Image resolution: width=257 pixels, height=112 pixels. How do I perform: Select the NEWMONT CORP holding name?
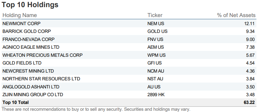pyautogui.click(x=21, y=24)
